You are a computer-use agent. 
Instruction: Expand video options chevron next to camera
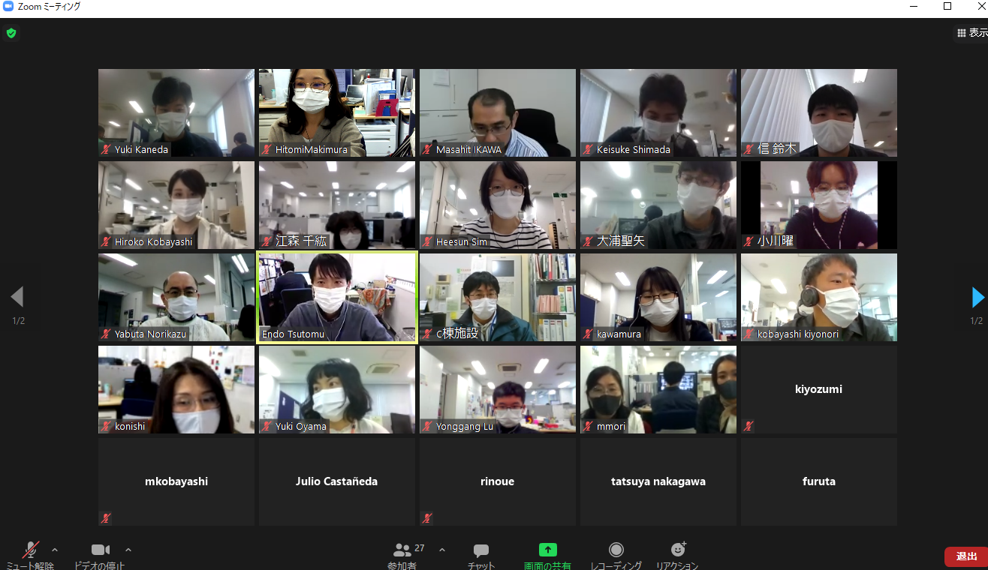click(x=128, y=550)
